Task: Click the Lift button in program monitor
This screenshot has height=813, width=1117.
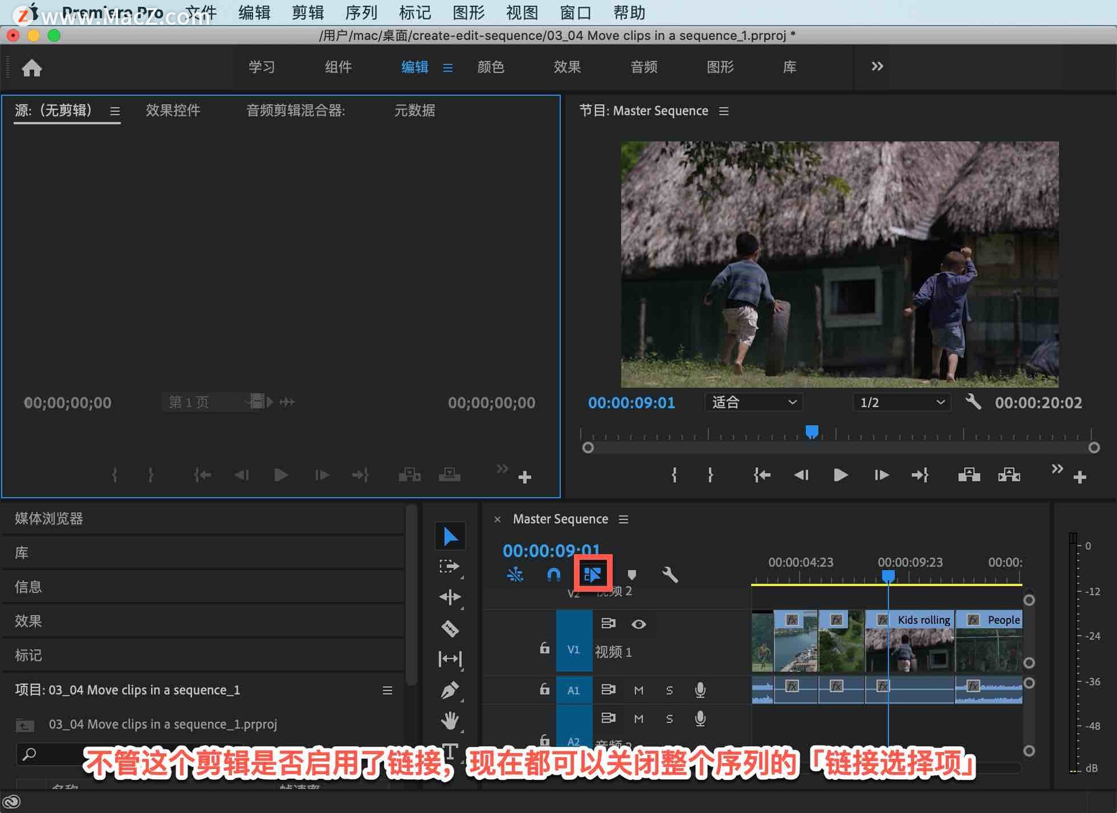Action: (969, 475)
